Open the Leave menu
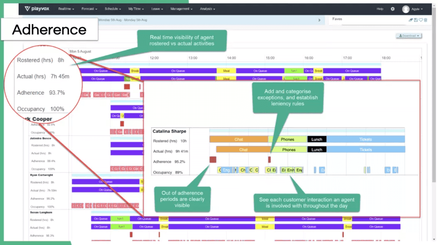The image size is (438, 245). click(x=157, y=9)
